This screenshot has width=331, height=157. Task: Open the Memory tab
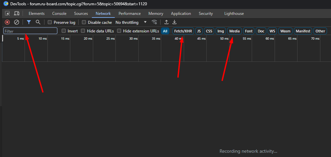pos(156,14)
